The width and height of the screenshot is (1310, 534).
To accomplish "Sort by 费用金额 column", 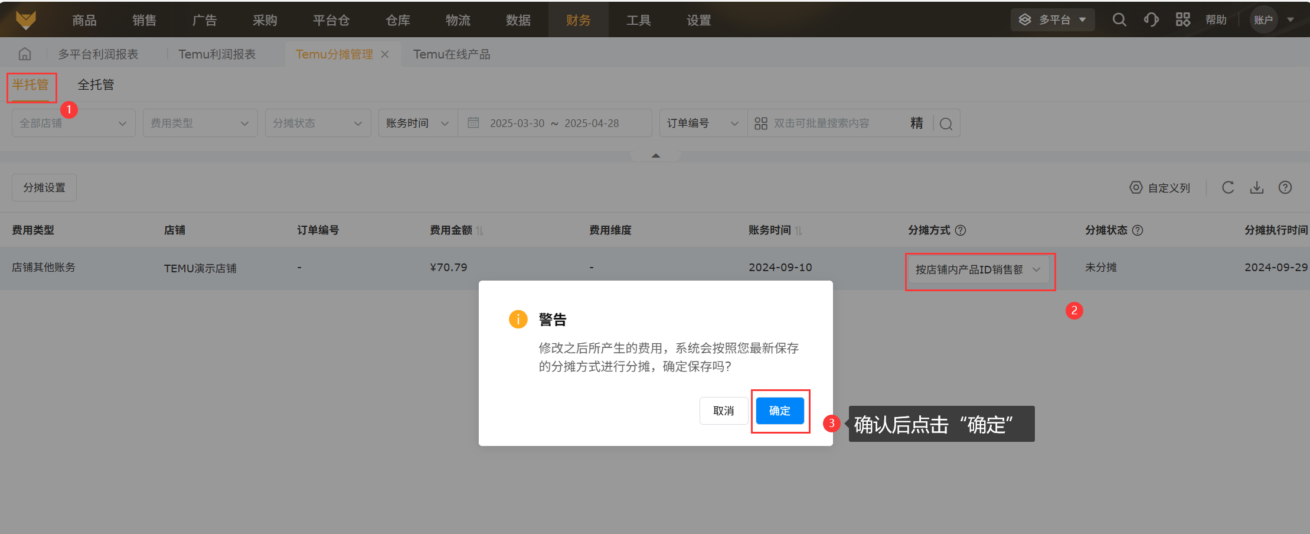I will [x=480, y=230].
